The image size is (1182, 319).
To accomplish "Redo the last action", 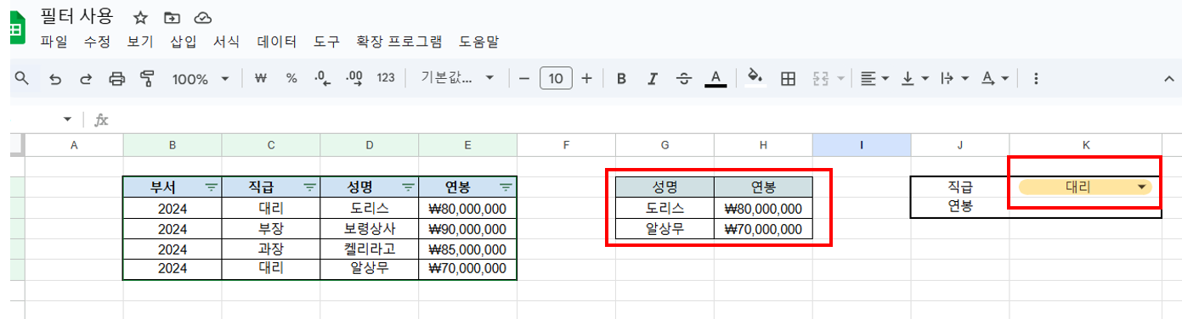I will [x=86, y=79].
